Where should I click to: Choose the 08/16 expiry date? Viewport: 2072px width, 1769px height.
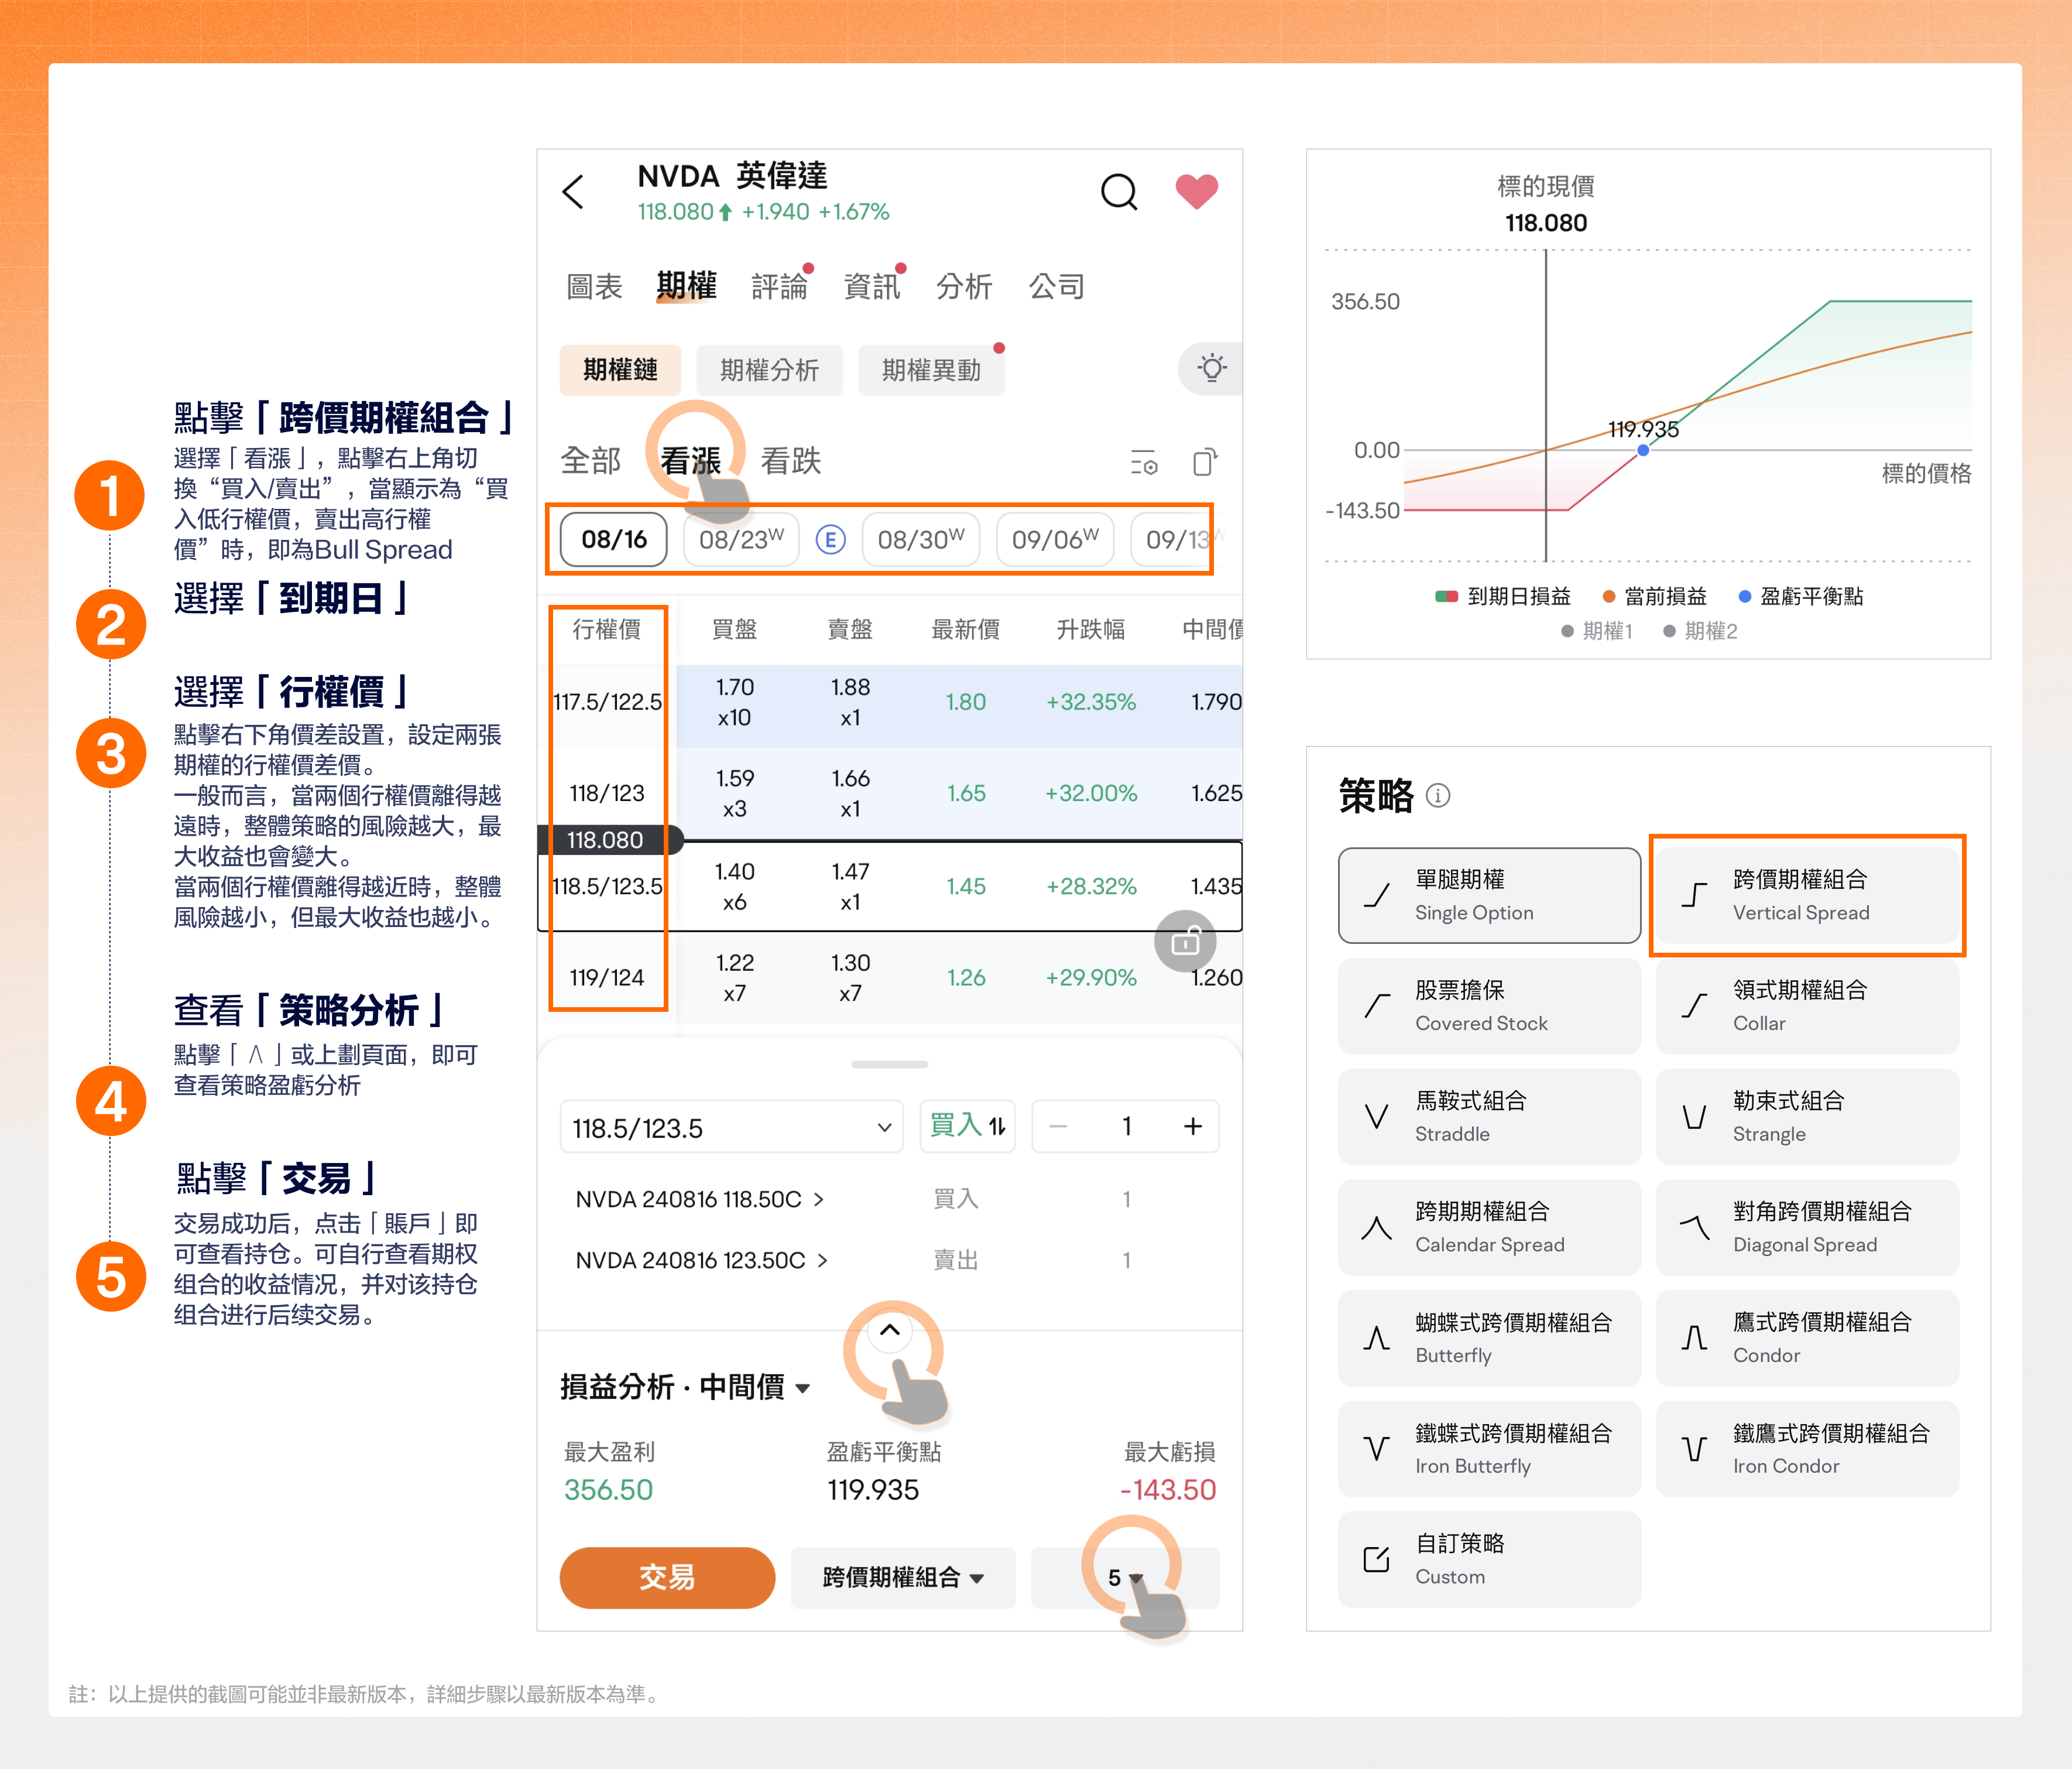614,540
